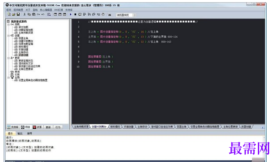Select tree item 设置全局角色动画信息配置
Viewport: 278px width, 162px height.
click(x=33, y=80)
